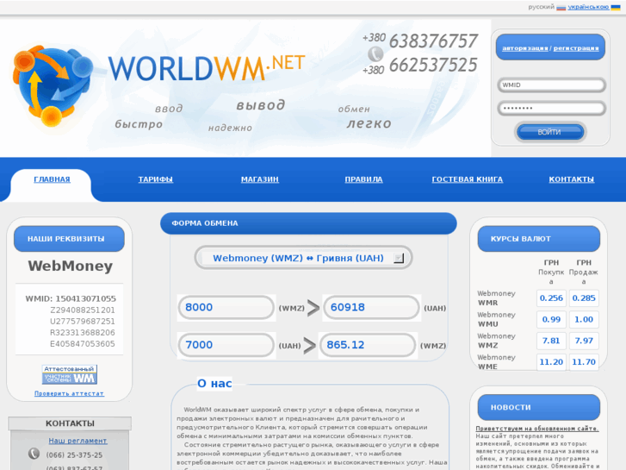The width and height of the screenshot is (626, 470).
Task: Open the КОНТАКТЫ menu item
Action: coord(571,179)
